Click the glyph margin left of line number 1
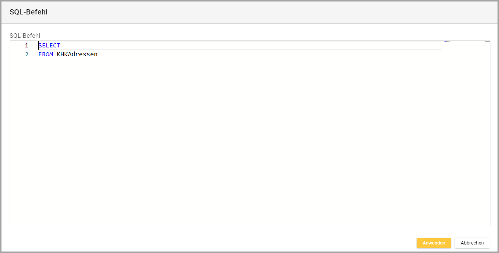 click(14, 46)
